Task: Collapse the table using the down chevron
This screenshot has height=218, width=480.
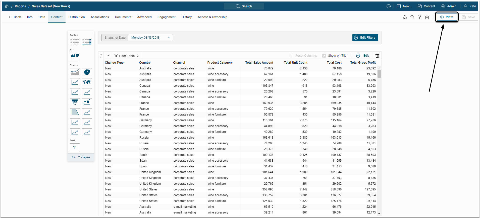Action: 108,56
